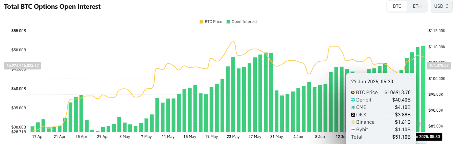The height and width of the screenshot is (144, 457).
Task: Click the Deribit logo icon in tooltip
Action: pyautogui.click(x=353, y=100)
